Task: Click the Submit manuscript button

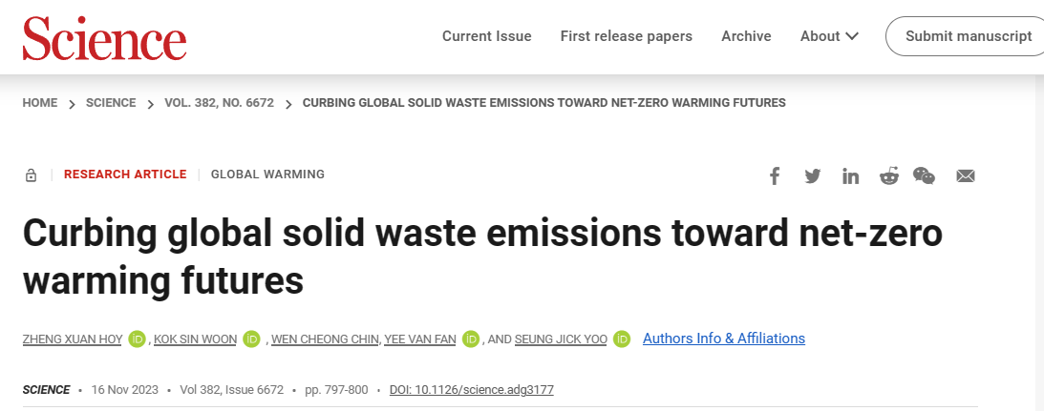Action: coord(969,36)
